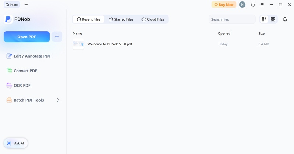Open the Home tab
The height and width of the screenshot is (154, 294).
point(12,5)
